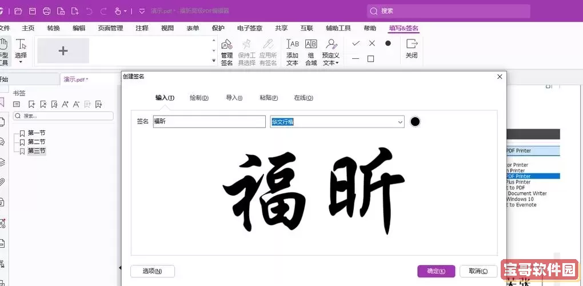The width and height of the screenshot is (583, 286).
Task: Click the plus tile to add signature
Action: coord(63,50)
